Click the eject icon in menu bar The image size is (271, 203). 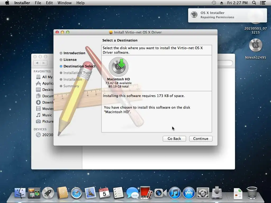[x=222, y=3]
